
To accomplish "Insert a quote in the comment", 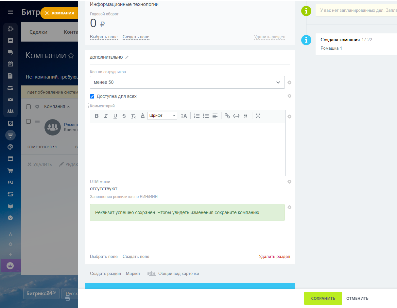I will click(246, 116).
